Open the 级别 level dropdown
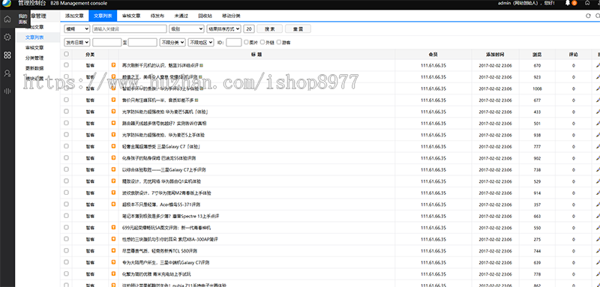This screenshot has width=600, height=287. pos(186,28)
